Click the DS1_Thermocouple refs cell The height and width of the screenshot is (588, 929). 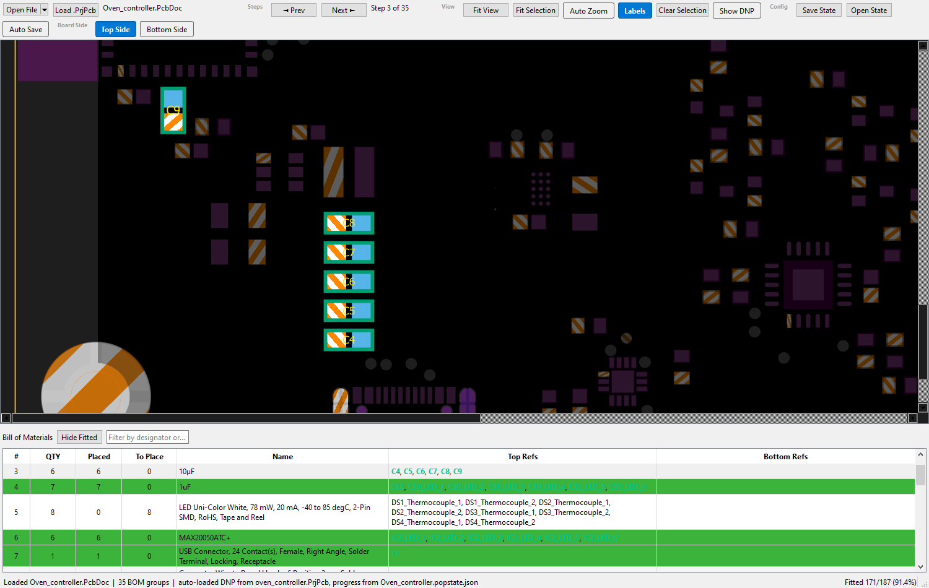click(x=522, y=512)
